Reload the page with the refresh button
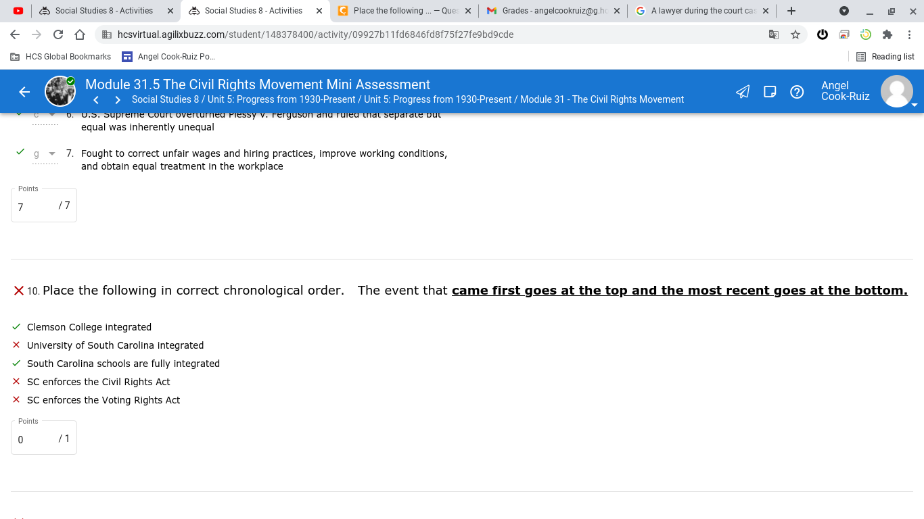 58,34
